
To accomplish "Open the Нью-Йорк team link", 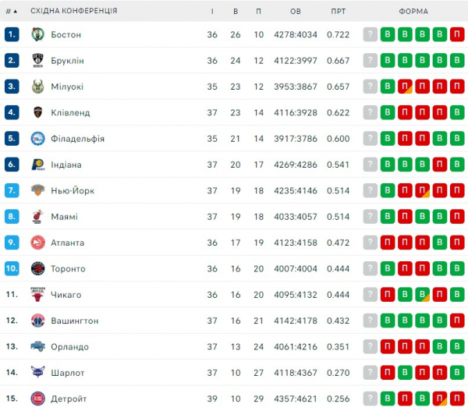I will pos(73,190).
